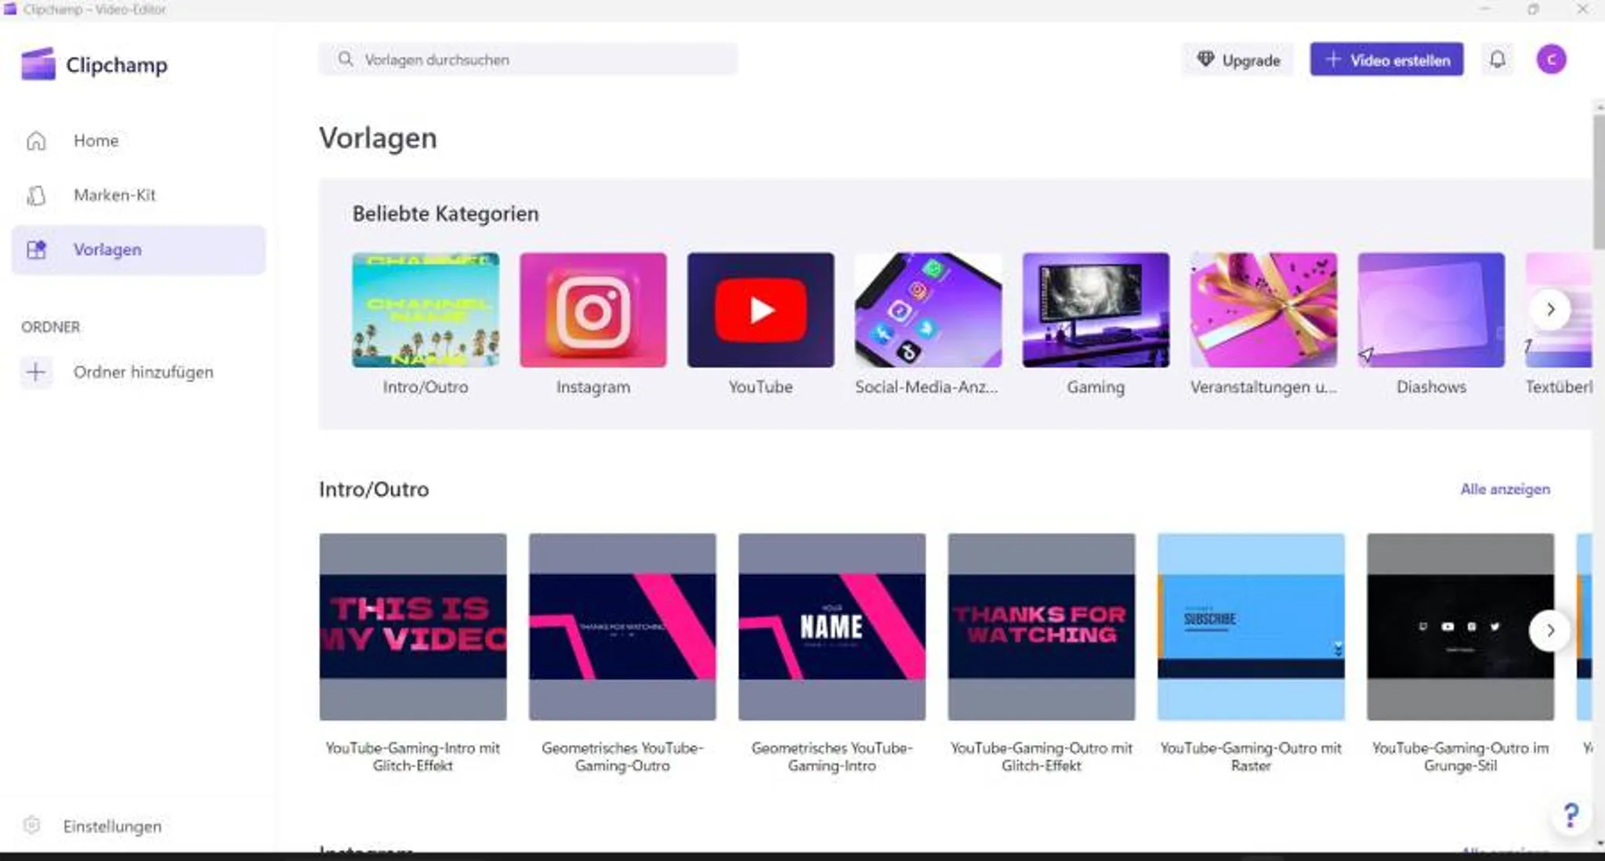Click the vertical scrollbar thumb
This screenshot has width=1605, height=861.
coord(1599,182)
